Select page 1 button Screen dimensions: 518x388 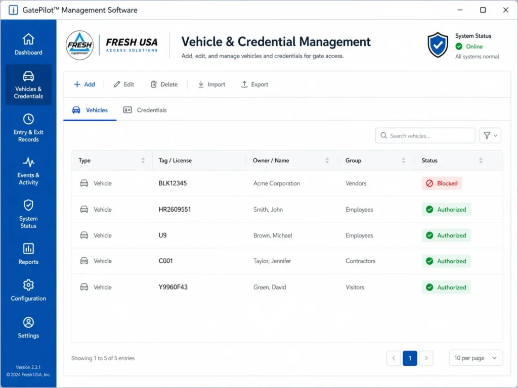click(410, 358)
